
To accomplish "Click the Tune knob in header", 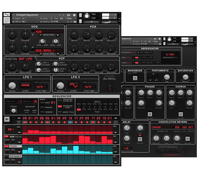I will pos(87,16).
